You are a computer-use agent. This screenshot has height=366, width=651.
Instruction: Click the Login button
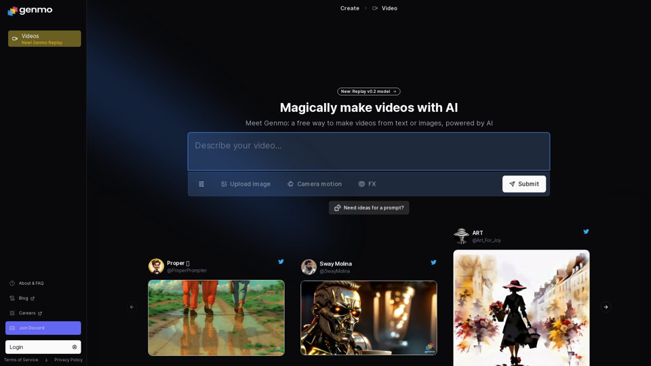(43, 347)
